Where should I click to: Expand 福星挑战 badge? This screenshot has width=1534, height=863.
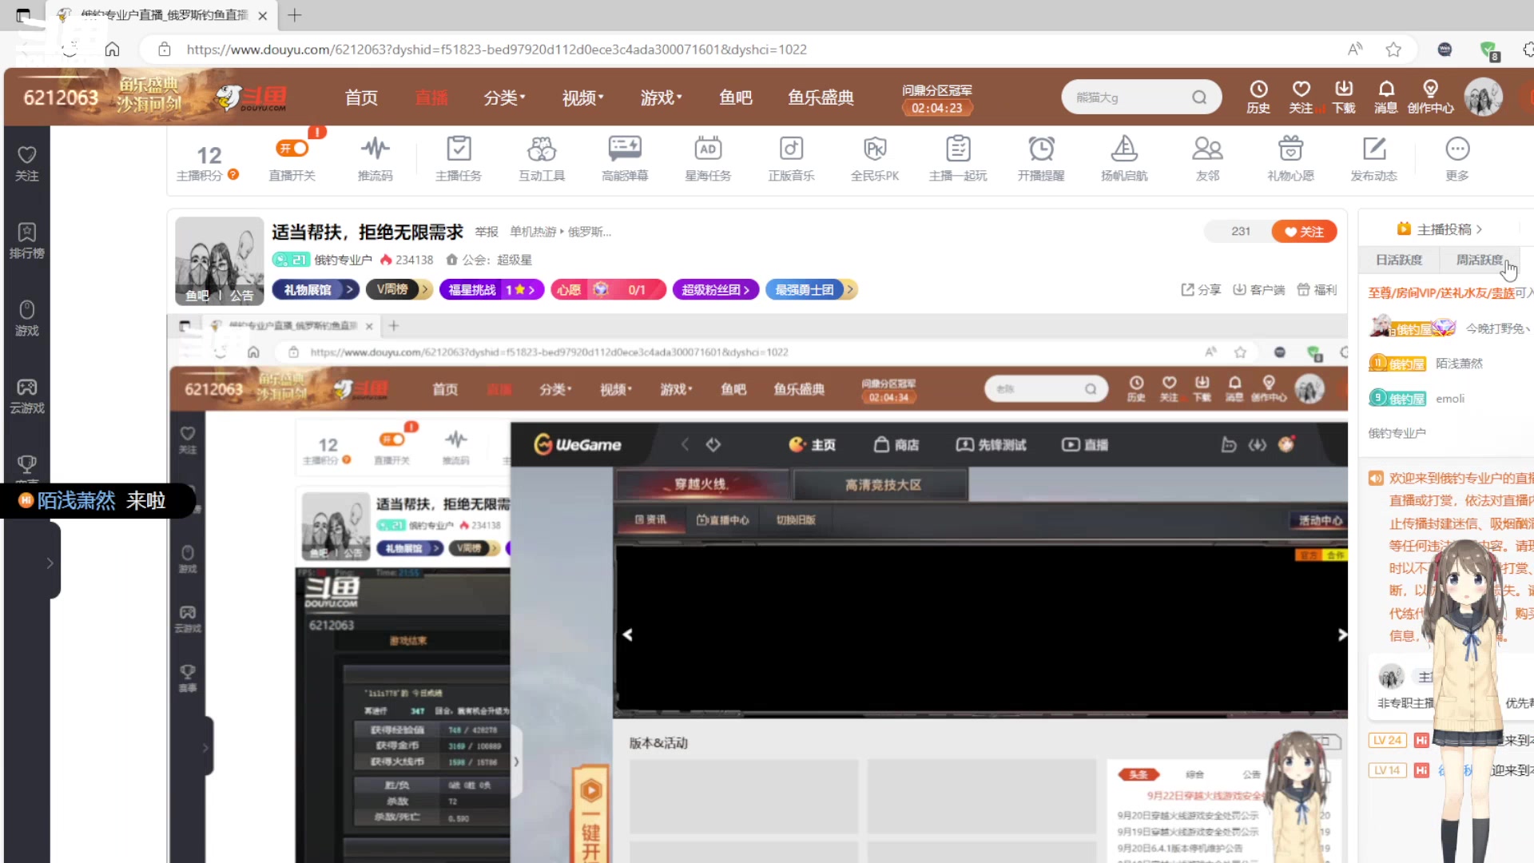click(x=491, y=290)
